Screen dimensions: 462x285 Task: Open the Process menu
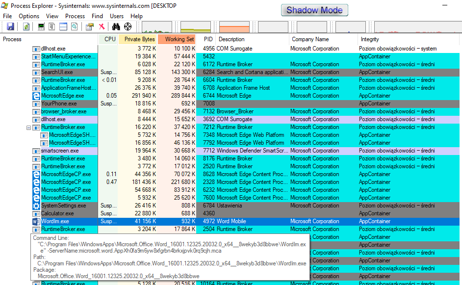pyautogui.click(x=75, y=16)
